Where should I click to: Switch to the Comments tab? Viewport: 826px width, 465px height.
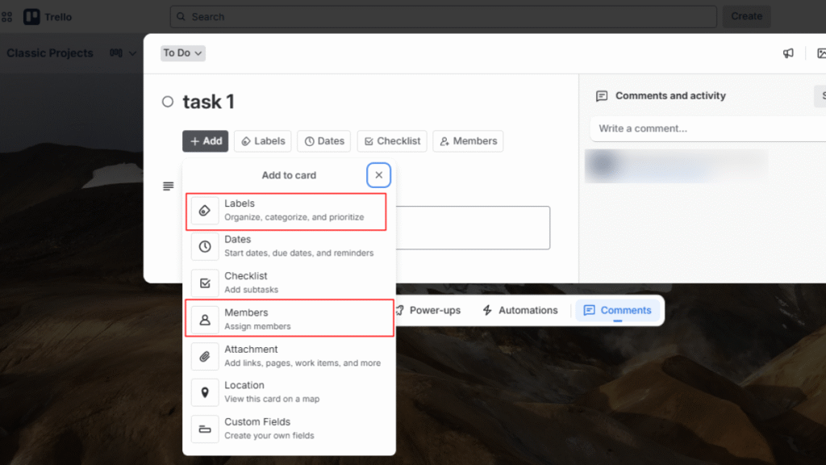coord(617,310)
